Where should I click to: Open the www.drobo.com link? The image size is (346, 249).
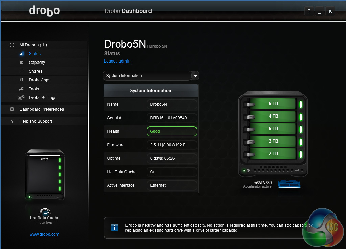pos(44,234)
